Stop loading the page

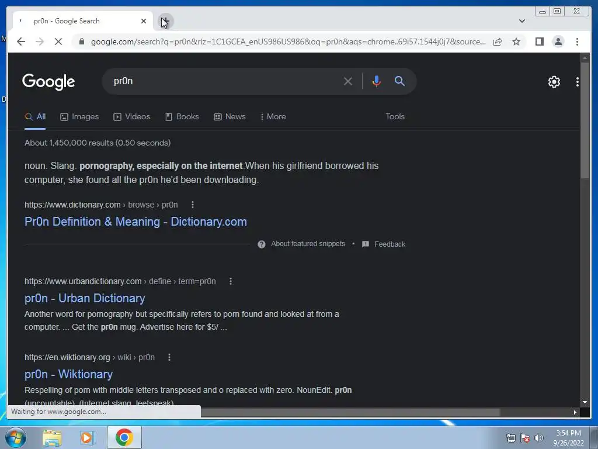point(58,42)
